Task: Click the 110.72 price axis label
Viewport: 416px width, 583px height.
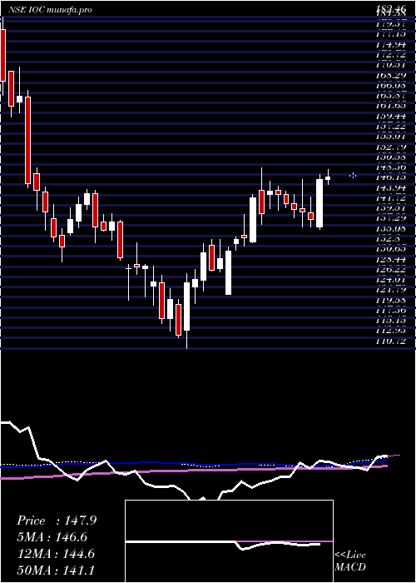Action: pos(390,341)
